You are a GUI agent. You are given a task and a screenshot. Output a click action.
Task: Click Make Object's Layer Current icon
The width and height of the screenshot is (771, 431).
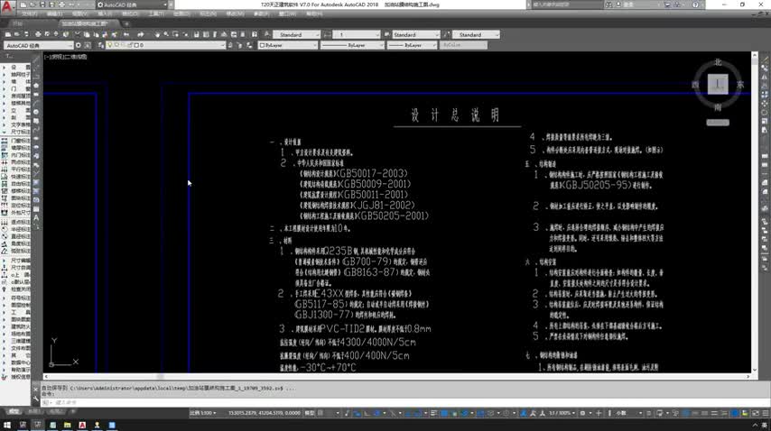click(230, 45)
